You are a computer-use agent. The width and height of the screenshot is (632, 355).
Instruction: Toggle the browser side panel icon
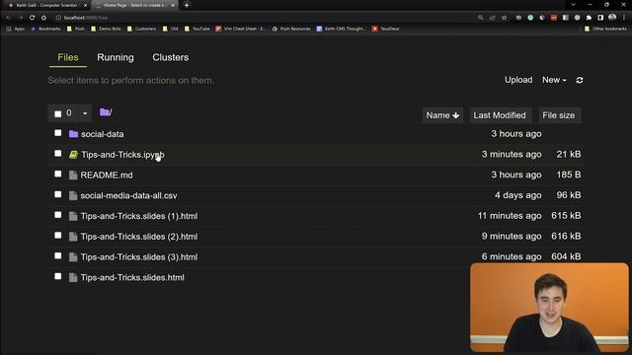pyautogui.click(x=600, y=18)
